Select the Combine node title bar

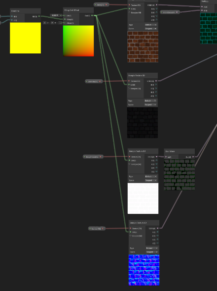(x=25, y=11)
